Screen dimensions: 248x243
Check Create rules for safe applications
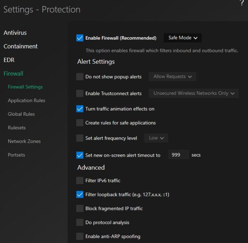click(x=80, y=123)
